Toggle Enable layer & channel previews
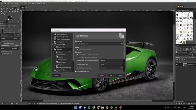196x110 pixels. pyautogui.click(x=78, y=55)
